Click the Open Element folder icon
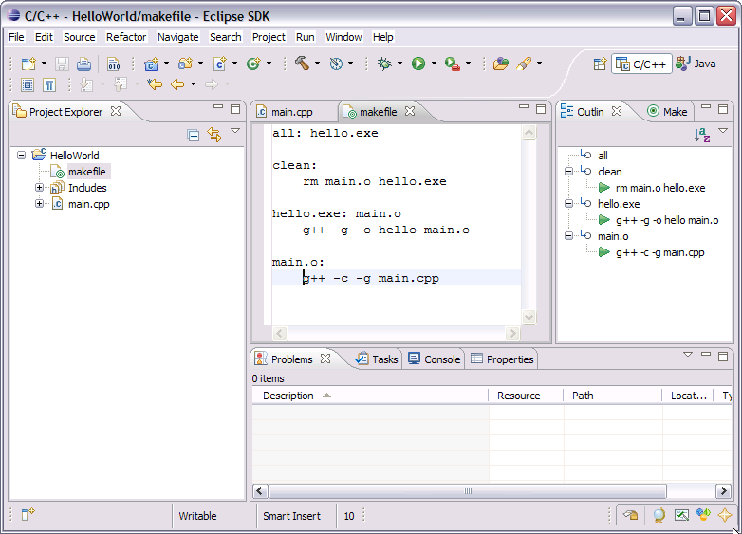Screen dimensions: 742x534 tap(501, 64)
